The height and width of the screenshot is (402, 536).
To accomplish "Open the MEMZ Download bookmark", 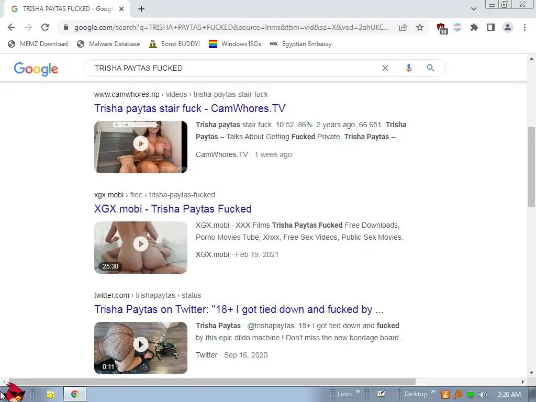I will click(38, 44).
